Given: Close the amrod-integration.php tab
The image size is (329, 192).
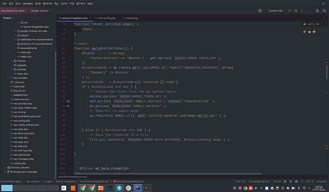Looking at the screenshot, I should (x=90, y=18).
